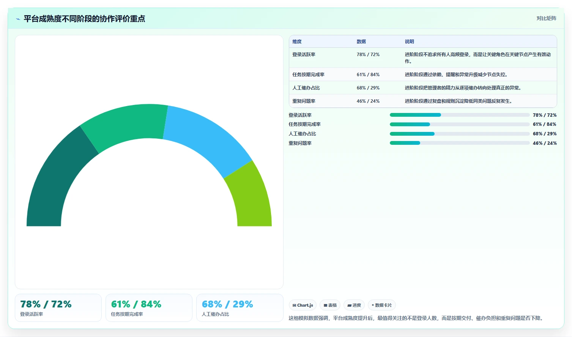The width and height of the screenshot is (572, 337).
Task: Click table value 78% / 72%
Action: pos(368,55)
